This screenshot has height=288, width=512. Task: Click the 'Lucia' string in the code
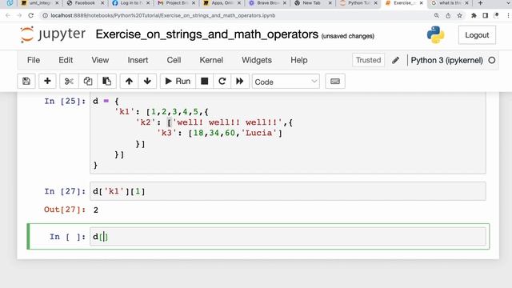tap(258, 133)
